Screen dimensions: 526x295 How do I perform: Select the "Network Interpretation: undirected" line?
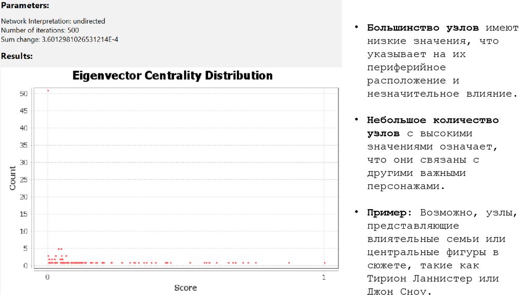[53, 21]
